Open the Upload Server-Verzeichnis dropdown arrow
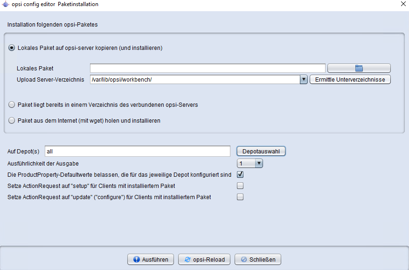409x270 pixels. point(304,79)
